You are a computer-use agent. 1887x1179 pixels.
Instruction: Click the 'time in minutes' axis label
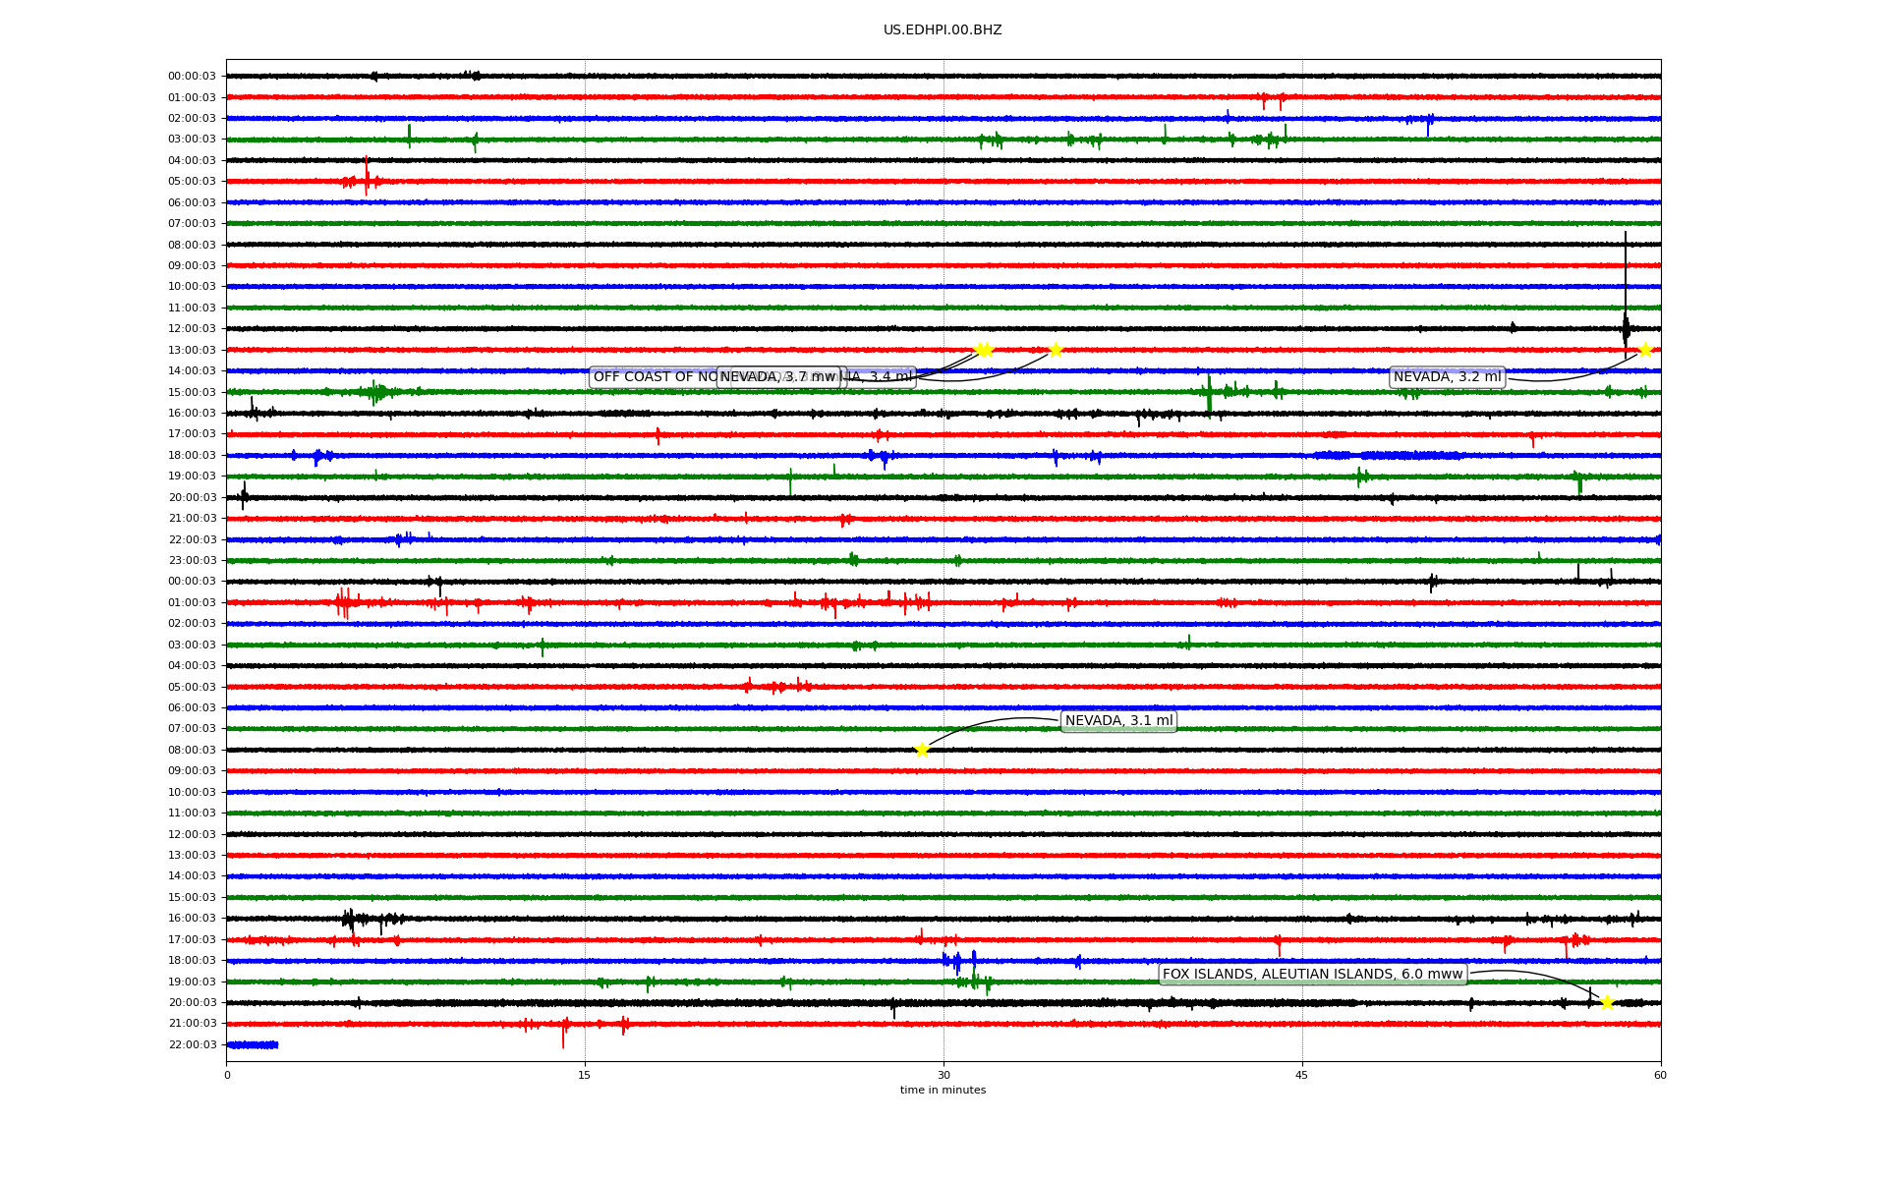pos(943,1090)
